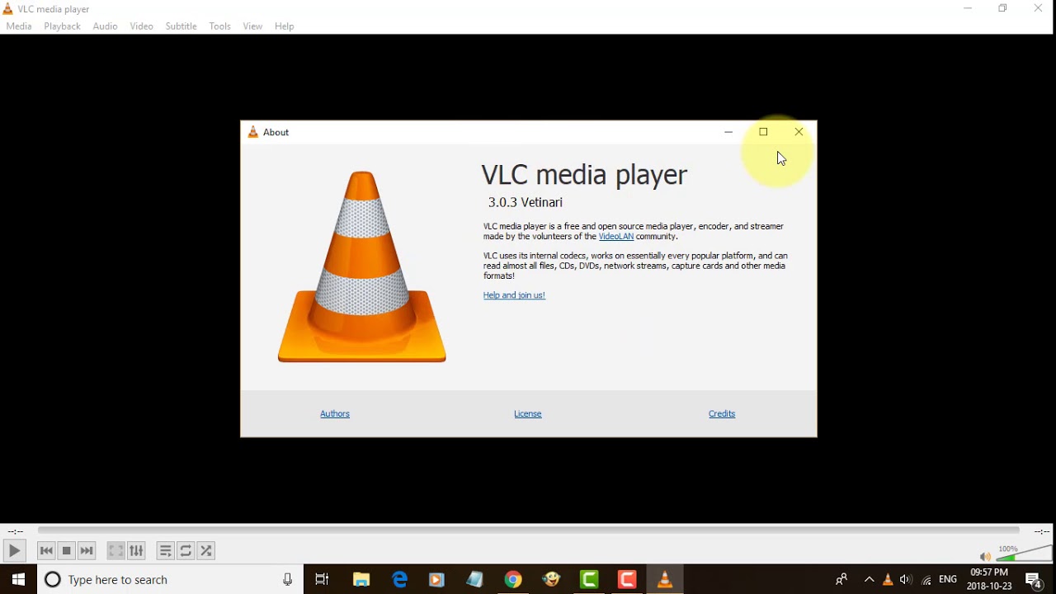The image size is (1056, 594).
Task: Open File Explorer from taskbar
Action: click(361, 580)
